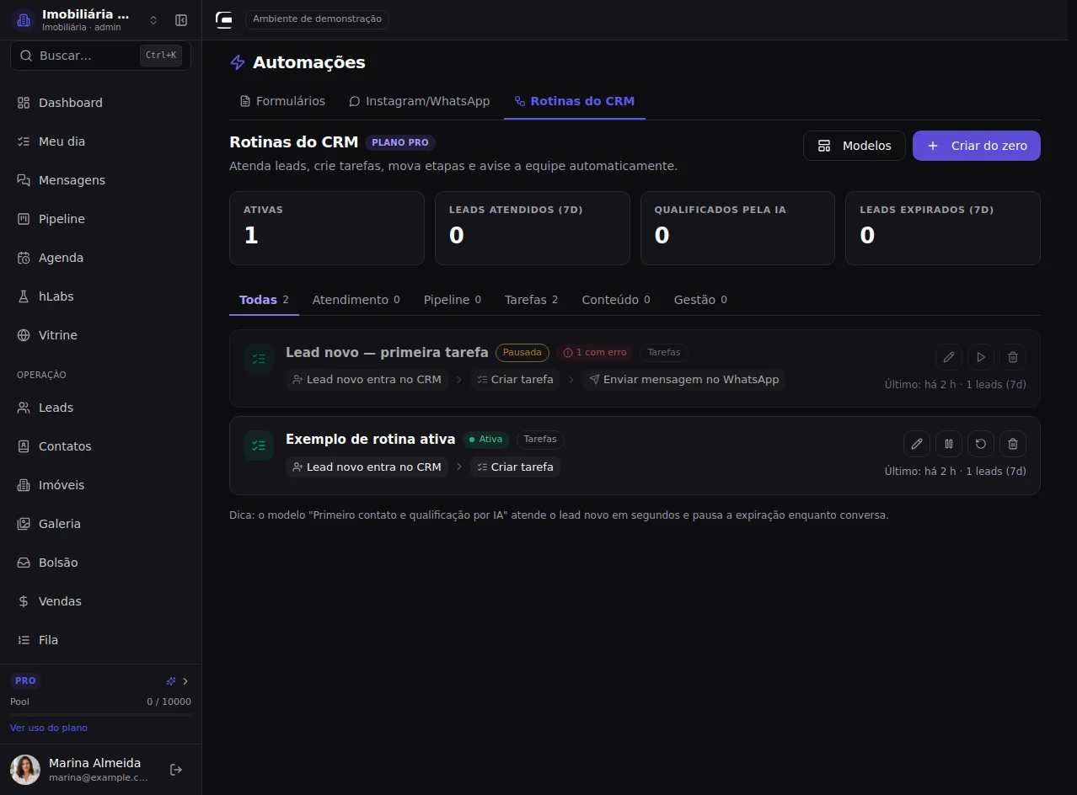Click the "Enviar mensagem no WhatsApp" step chip
The height and width of the screenshot is (795, 1077).
tap(683, 380)
